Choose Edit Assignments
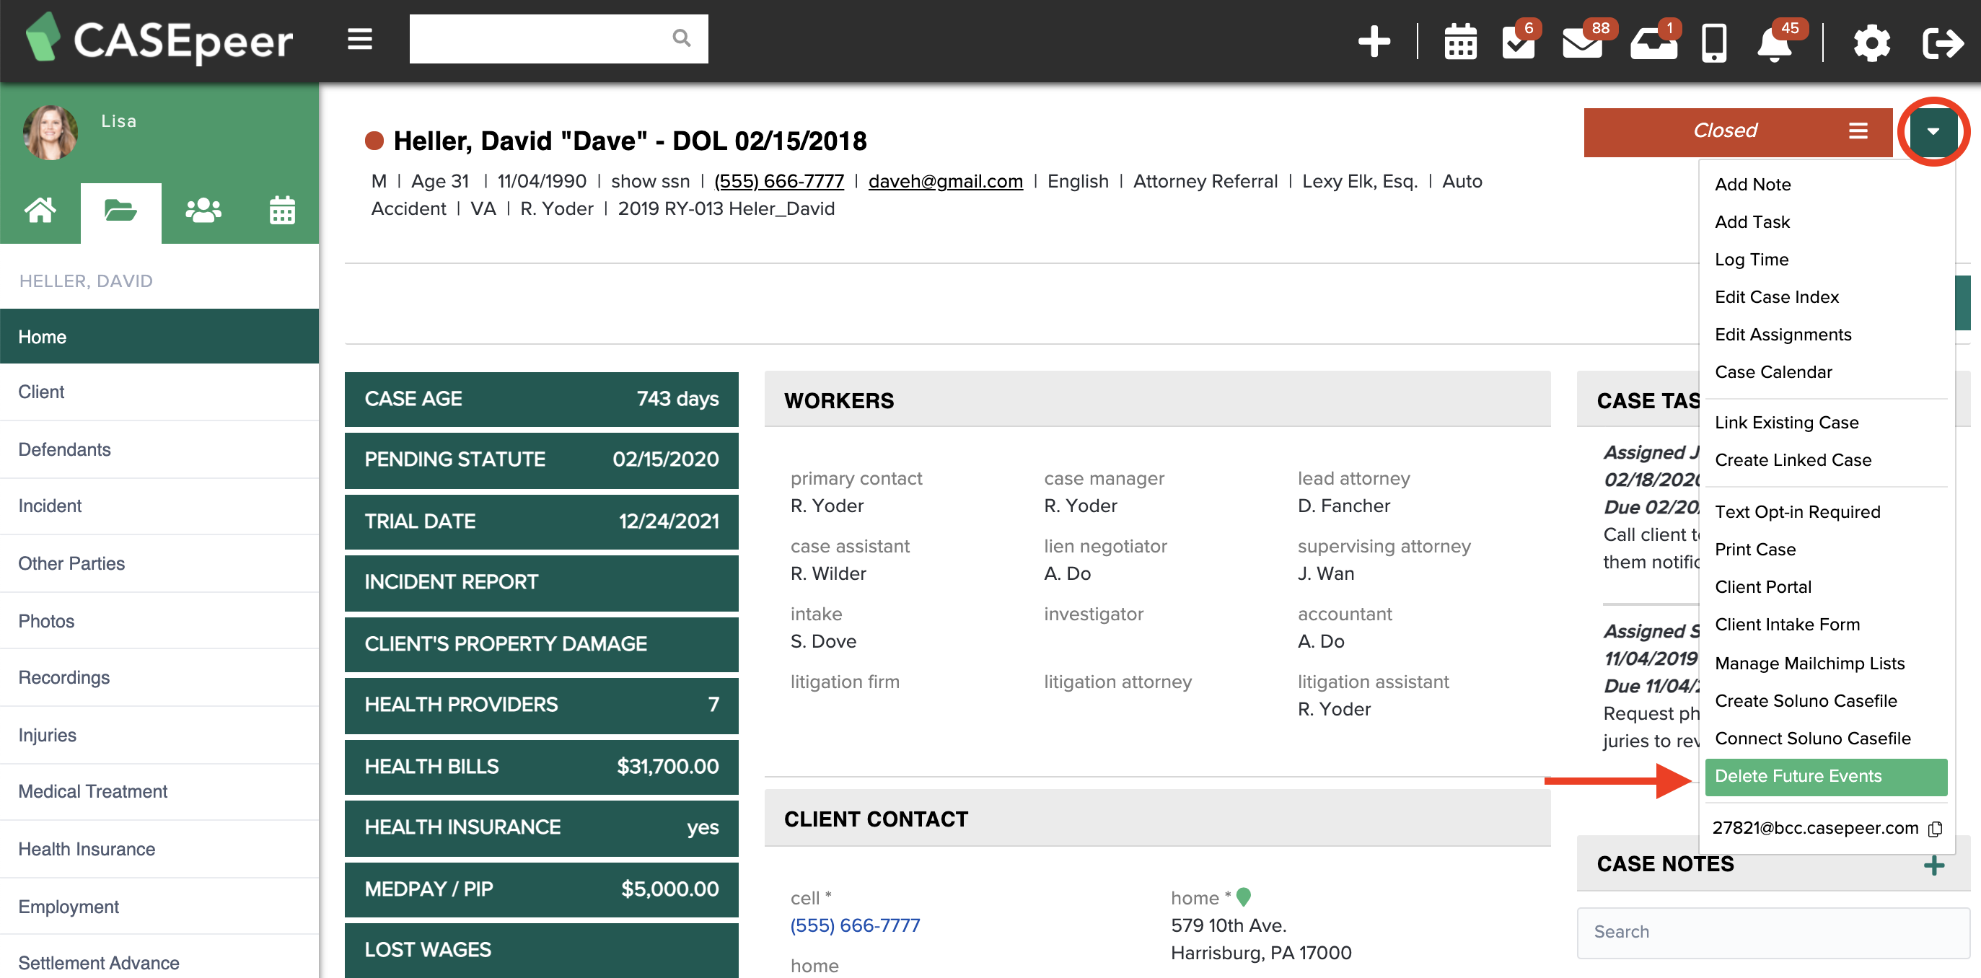1981x978 pixels. click(x=1783, y=335)
